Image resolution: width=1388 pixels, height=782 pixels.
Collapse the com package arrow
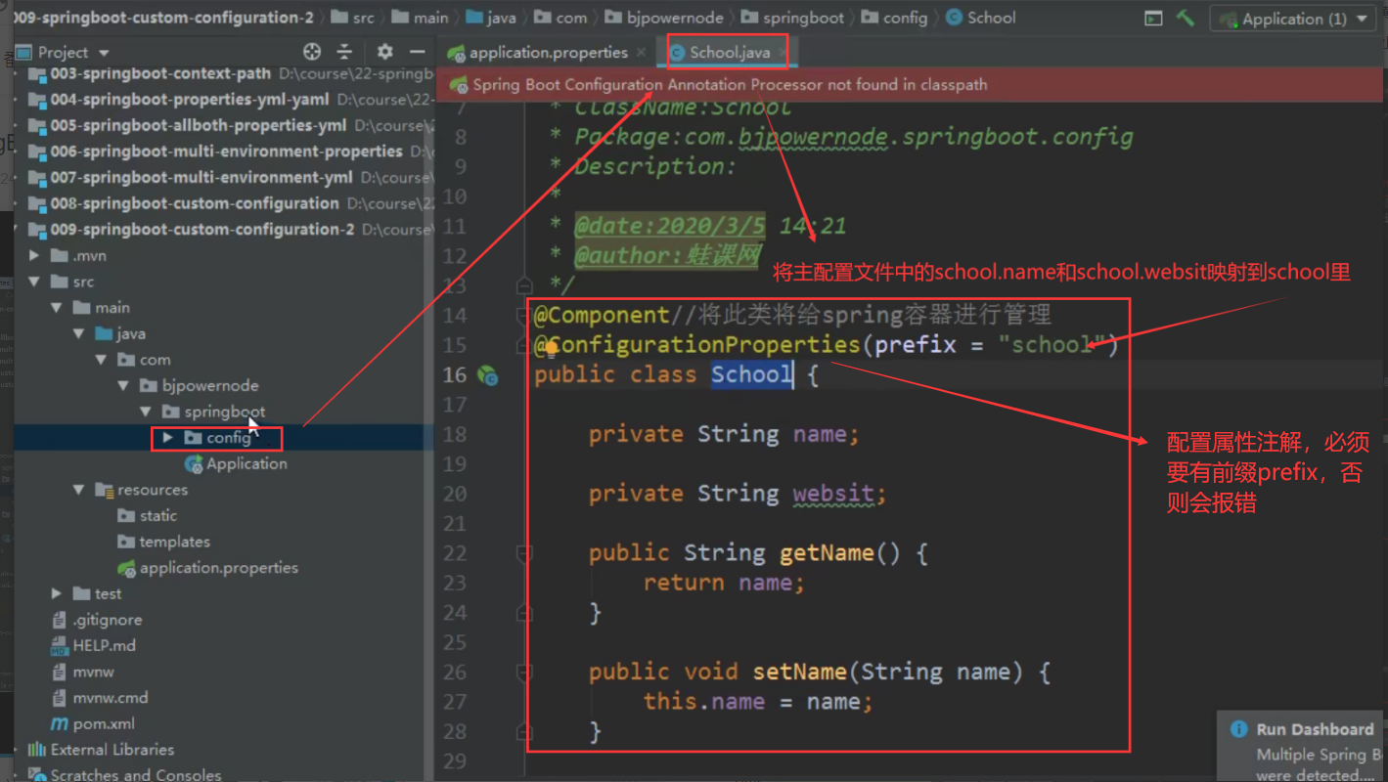coord(101,360)
